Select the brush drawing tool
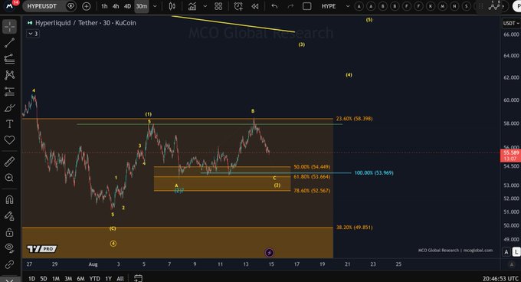The image size is (521, 282). click(x=10, y=108)
